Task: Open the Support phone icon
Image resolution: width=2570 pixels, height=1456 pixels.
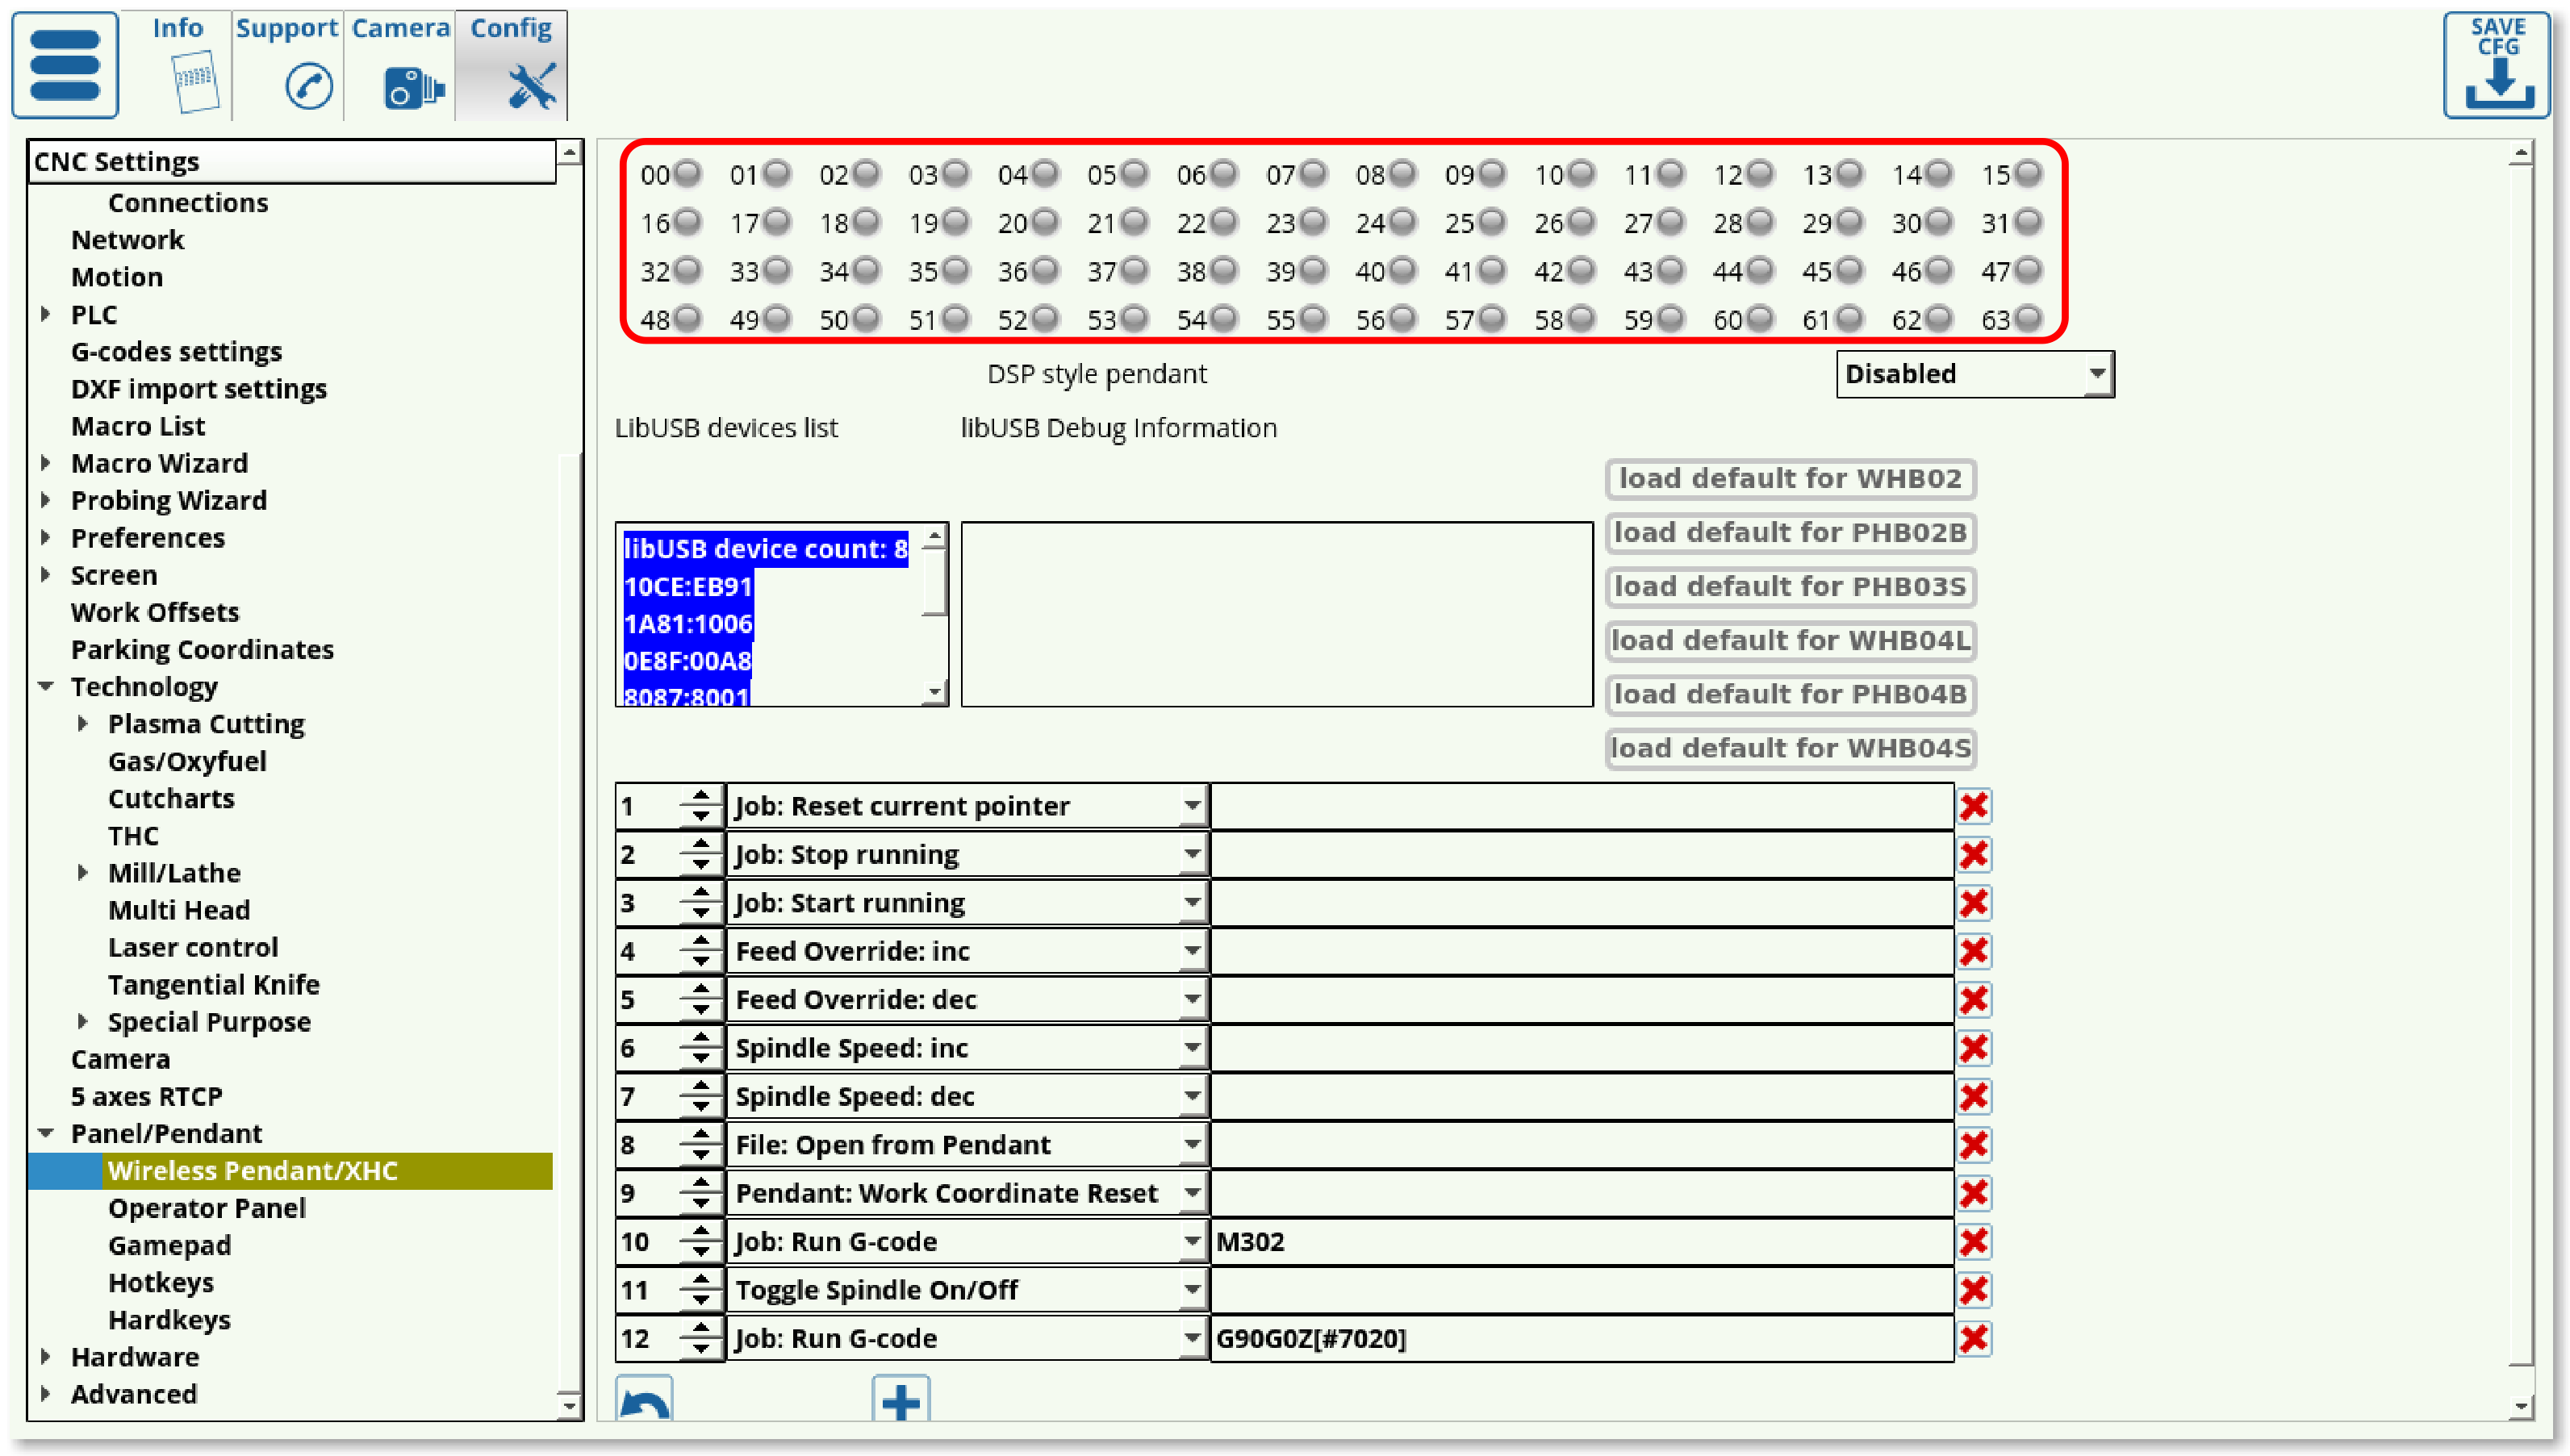Action: click(308, 86)
